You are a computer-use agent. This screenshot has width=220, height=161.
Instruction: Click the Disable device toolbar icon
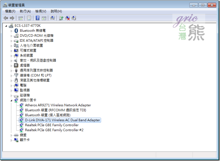[74, 18]
